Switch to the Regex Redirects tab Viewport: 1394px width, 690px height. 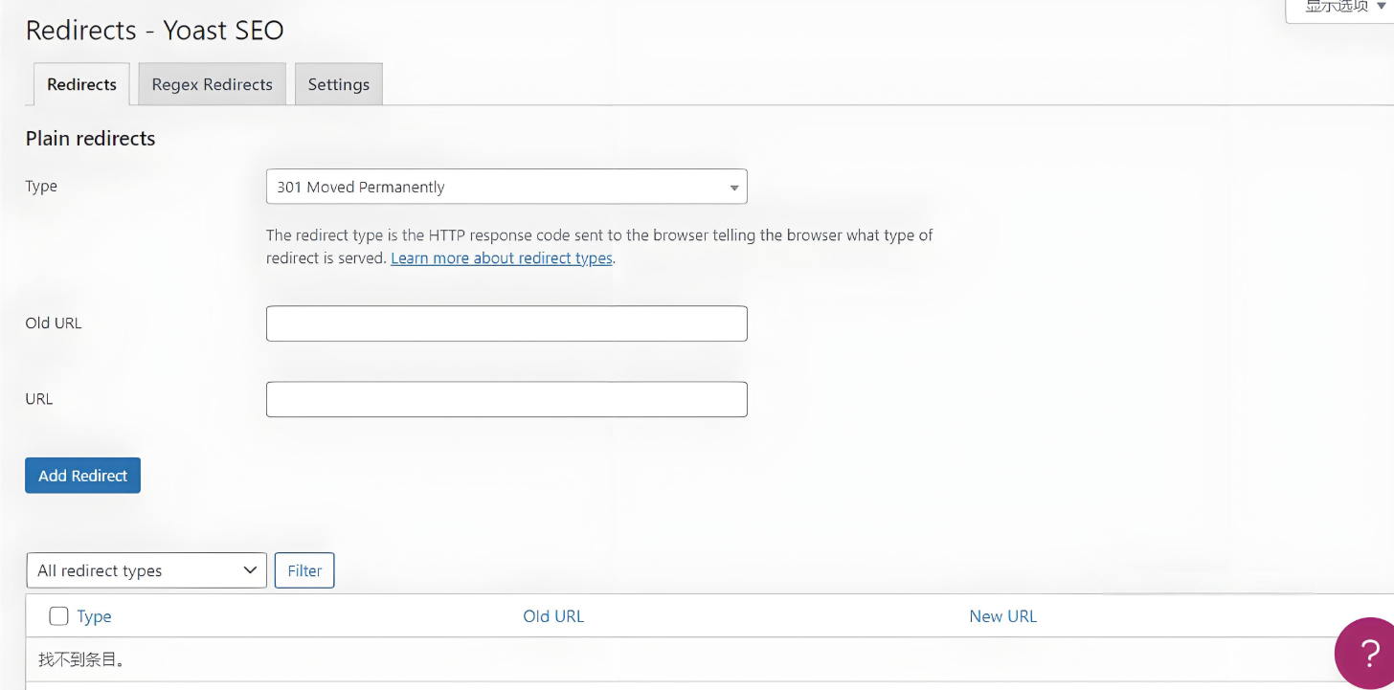point(213,84)
